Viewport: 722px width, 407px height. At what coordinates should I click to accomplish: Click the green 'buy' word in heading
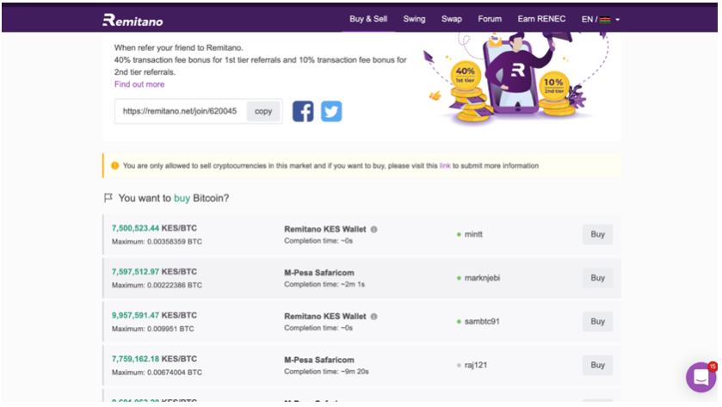[x=182, y=199]
